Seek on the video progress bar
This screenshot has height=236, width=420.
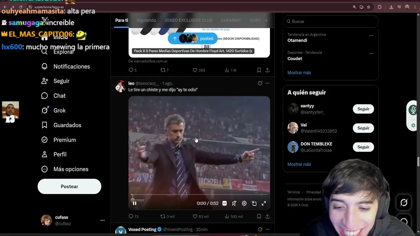pos(199,195)
